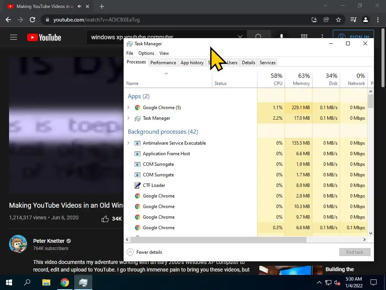The height and width of the screenshot is (290, 386).
Task: Sort by Network column header
Action: click(x=354, y=79)
